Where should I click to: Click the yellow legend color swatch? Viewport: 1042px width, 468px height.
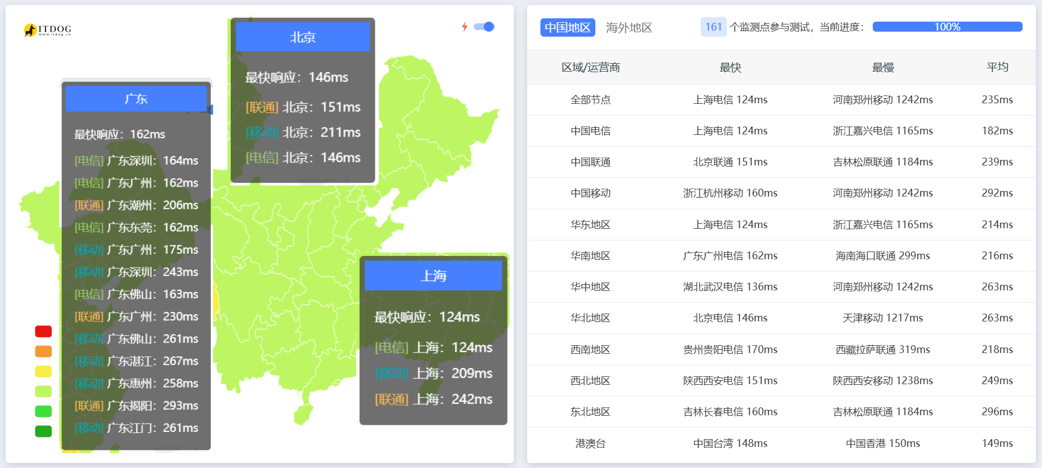(x=43, y=371)
